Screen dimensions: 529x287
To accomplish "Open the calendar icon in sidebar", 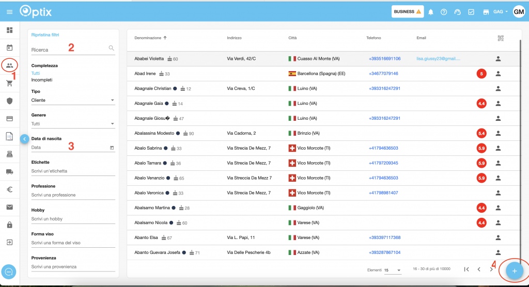I will [9, 48].
